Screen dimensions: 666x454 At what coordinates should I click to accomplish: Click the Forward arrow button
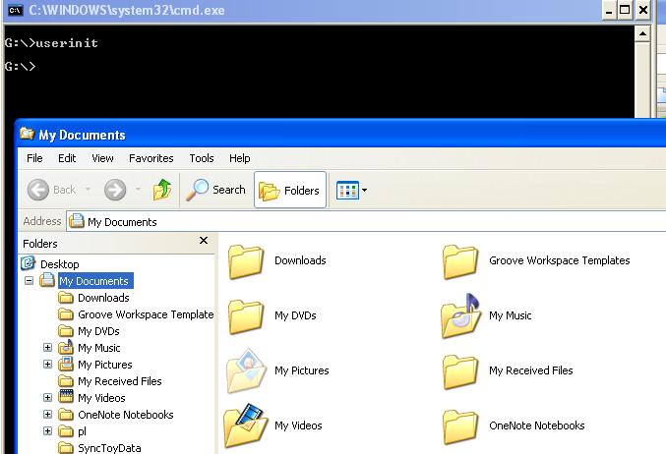(x=115, y=190)
